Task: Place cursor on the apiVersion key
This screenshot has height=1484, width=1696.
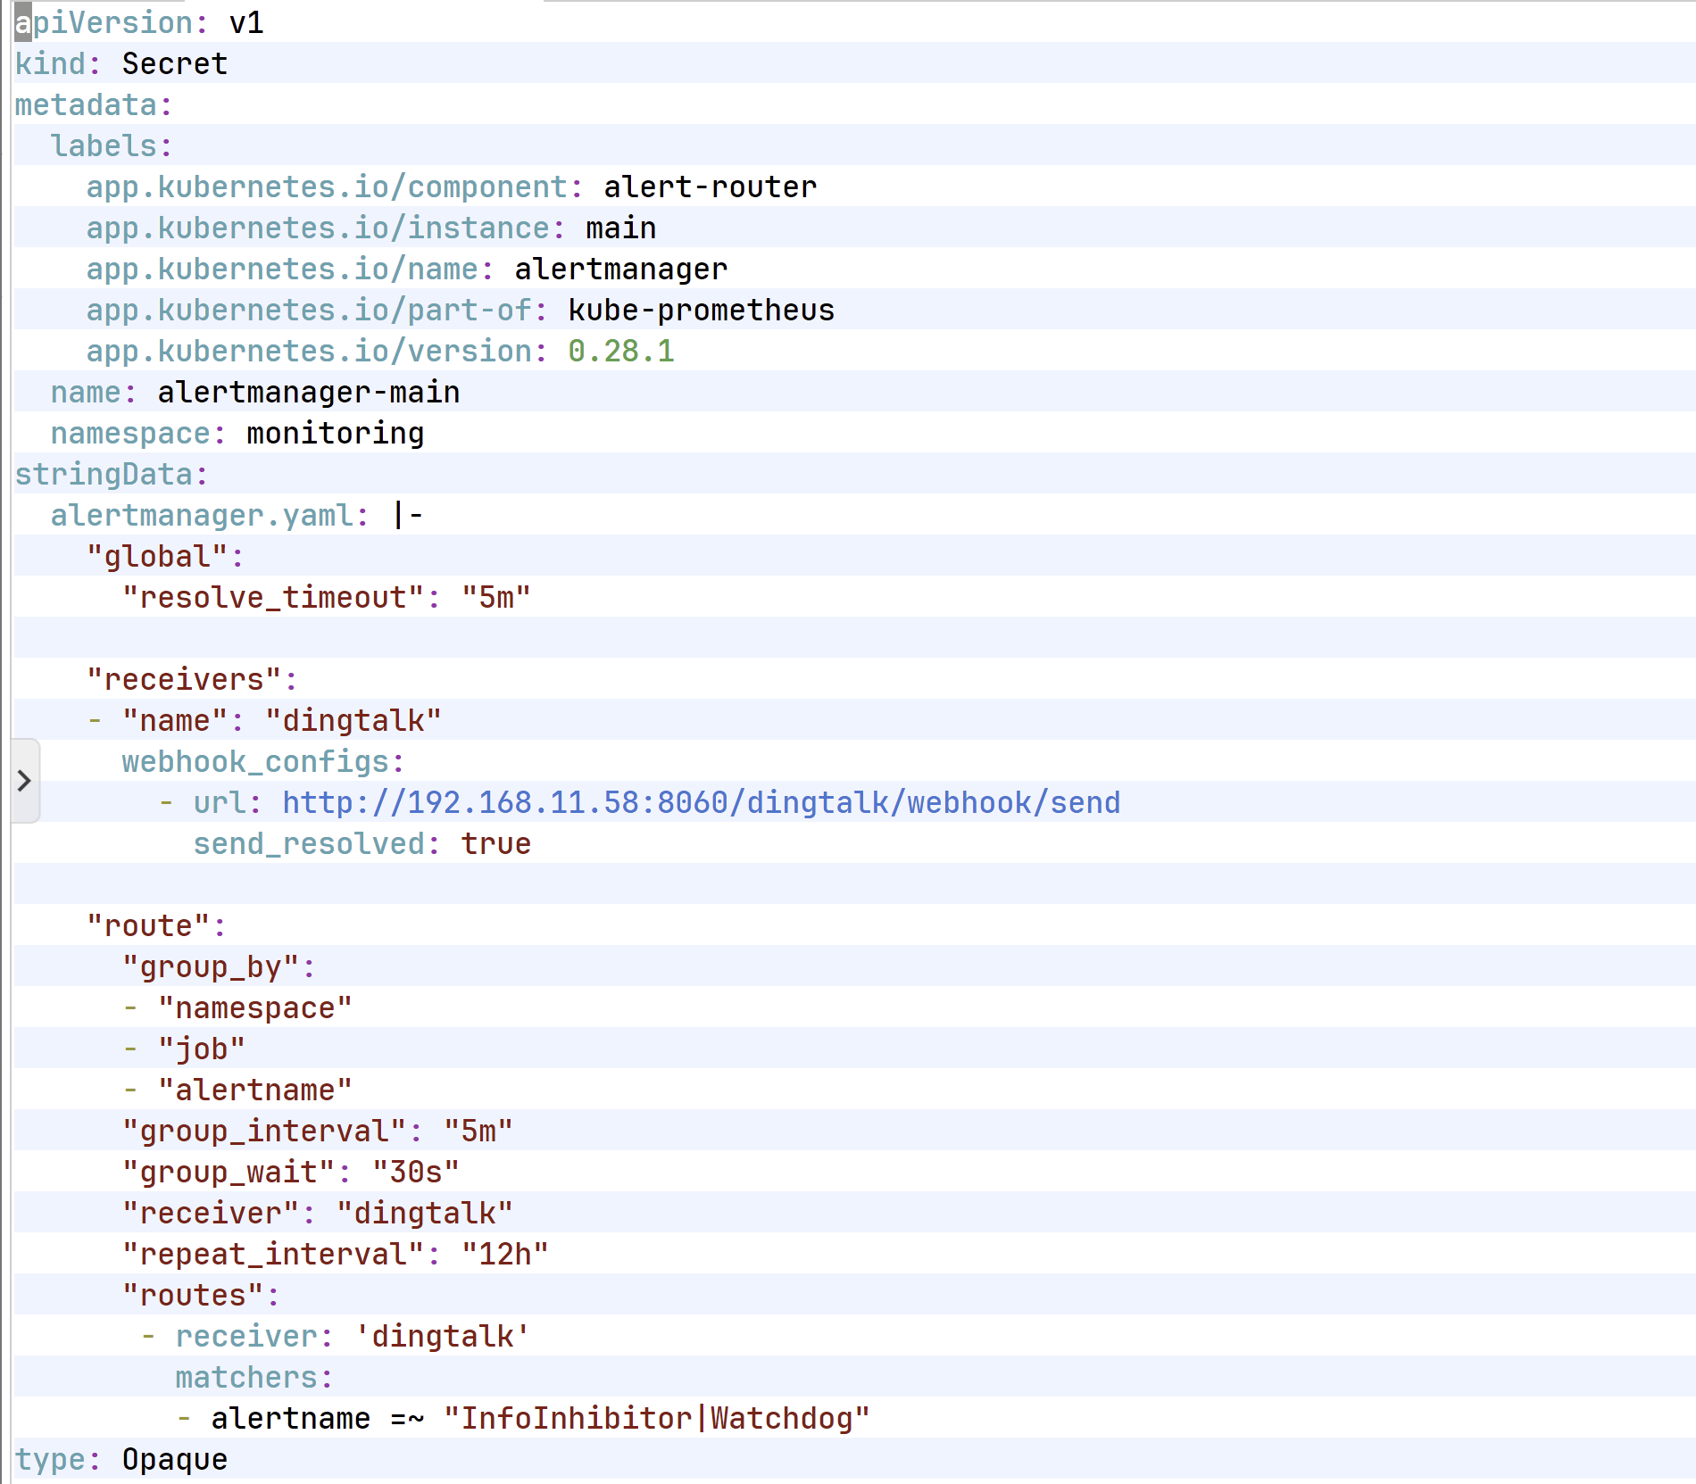Action: click(104, 23)
